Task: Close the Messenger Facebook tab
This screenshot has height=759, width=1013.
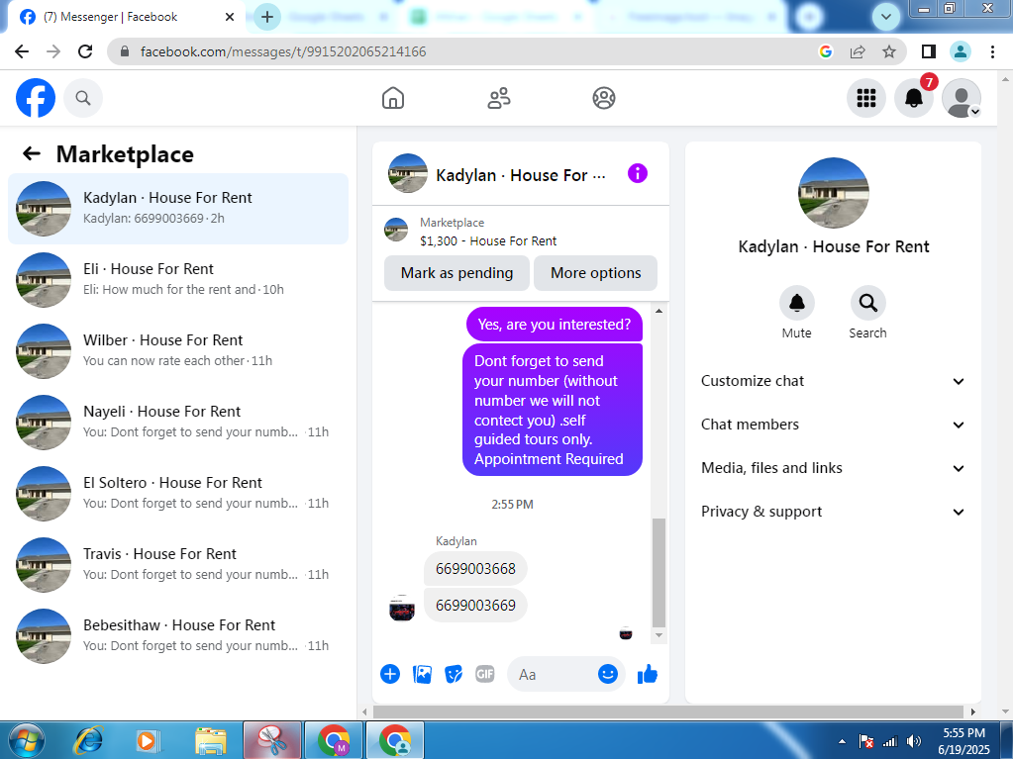Action: coord(230,17)
